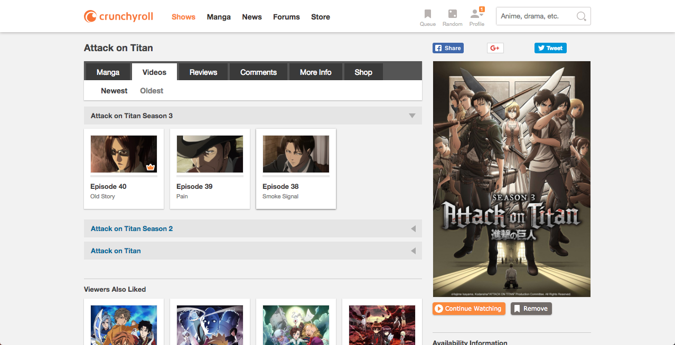Click the Google Plus share button
The height and width of the screenshot is (345, 675).
pos(495,48)
